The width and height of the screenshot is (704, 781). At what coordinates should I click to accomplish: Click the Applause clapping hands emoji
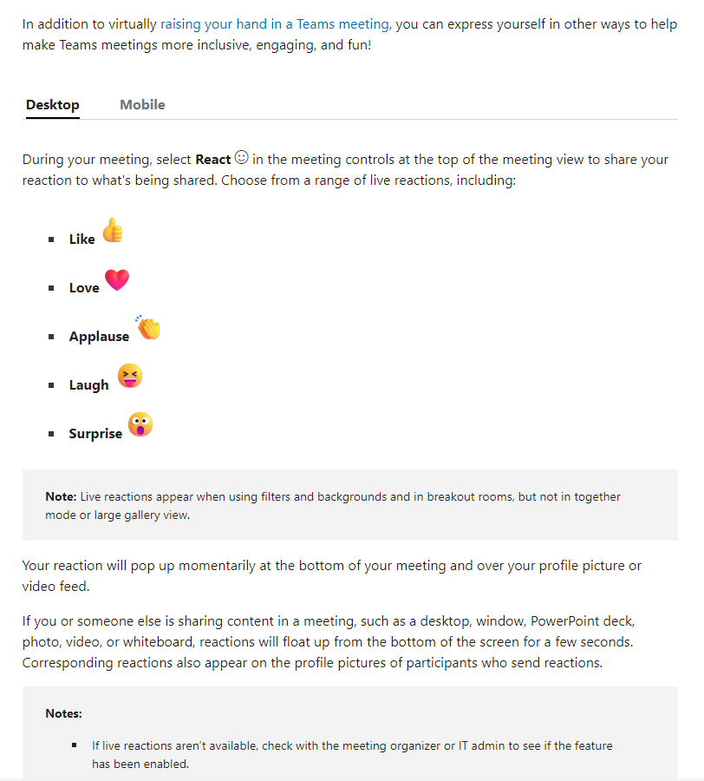pyautogui.click(x=148, y=328)
